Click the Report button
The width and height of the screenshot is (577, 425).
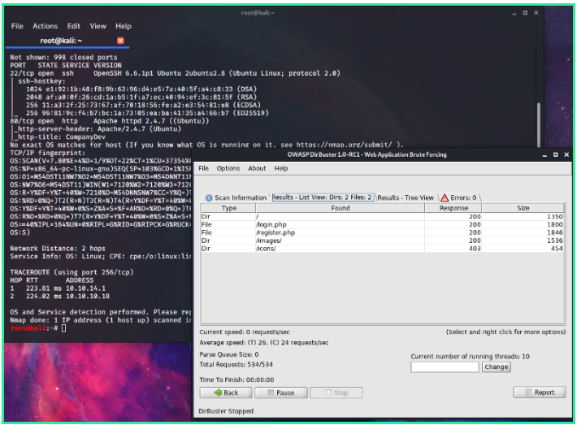[x=539, y=392]
